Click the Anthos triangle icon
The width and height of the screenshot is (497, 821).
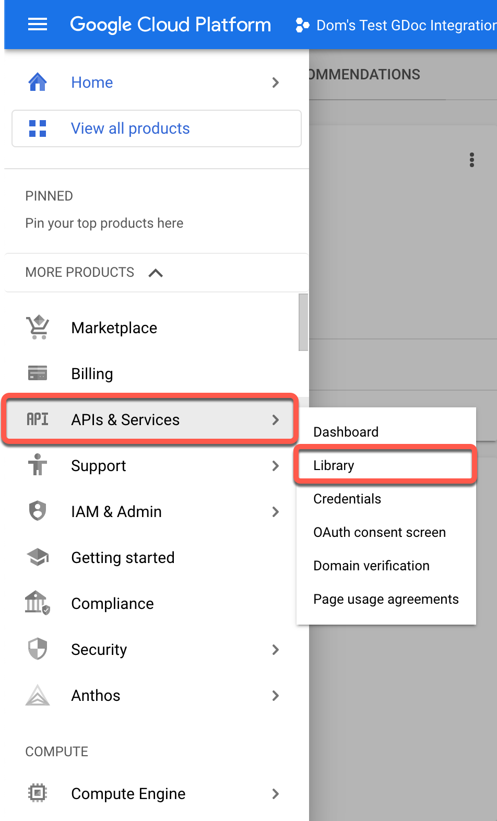click(x=38, y=695)
